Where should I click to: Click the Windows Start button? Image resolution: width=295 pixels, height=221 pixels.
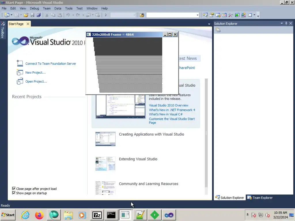point(8,215)
